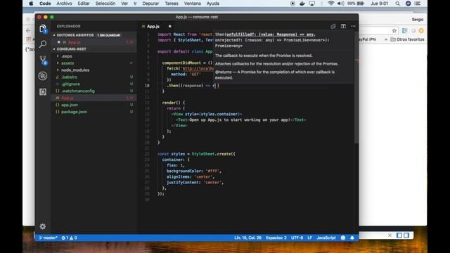Split the editor with the split icon
The image size is (450, 253).
pyautogui.click(x=343, y=26)
